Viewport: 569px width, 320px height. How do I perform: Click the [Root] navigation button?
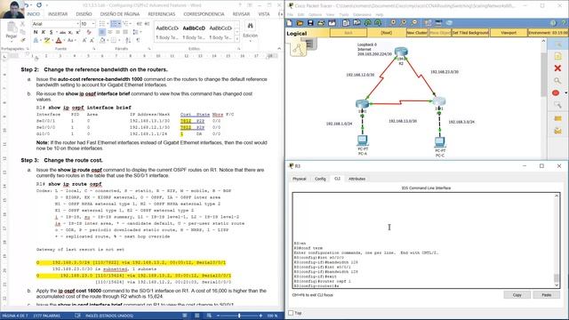coord(386,33)
